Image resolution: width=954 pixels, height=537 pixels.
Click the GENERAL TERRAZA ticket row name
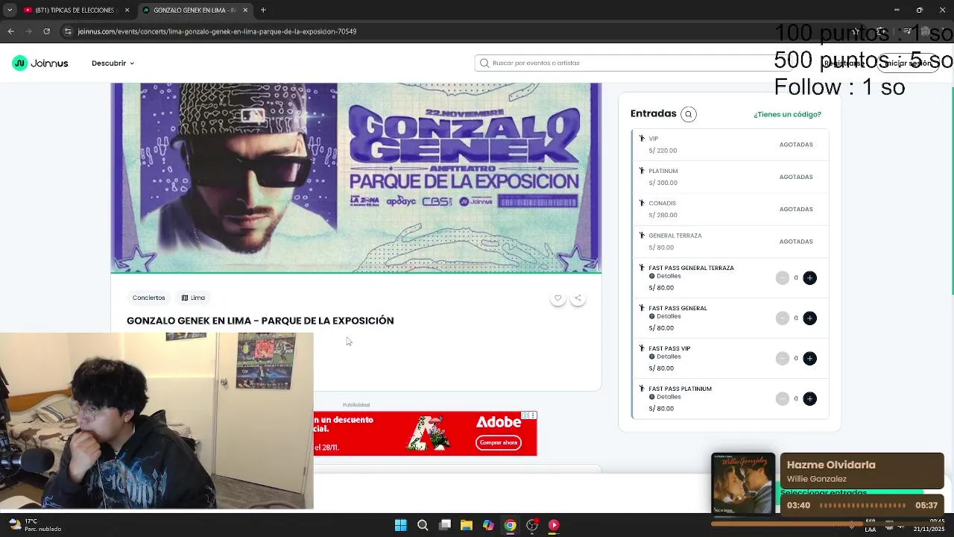[x=675, y=236]
